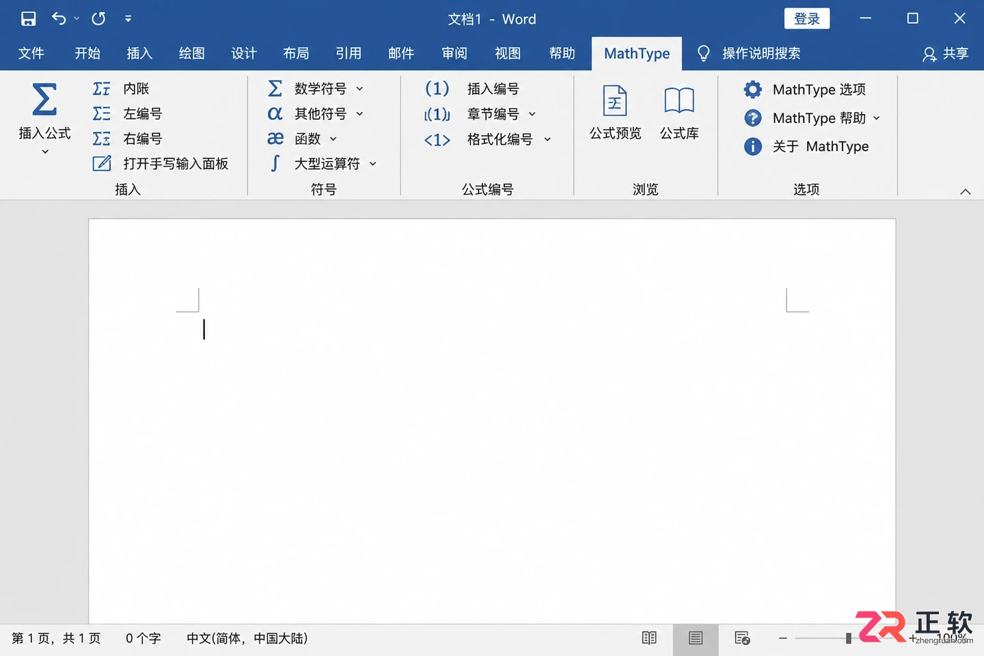Open 公式预览 equation preview
Viewport: 984px width, 656px height.
(x=615, y=113)
